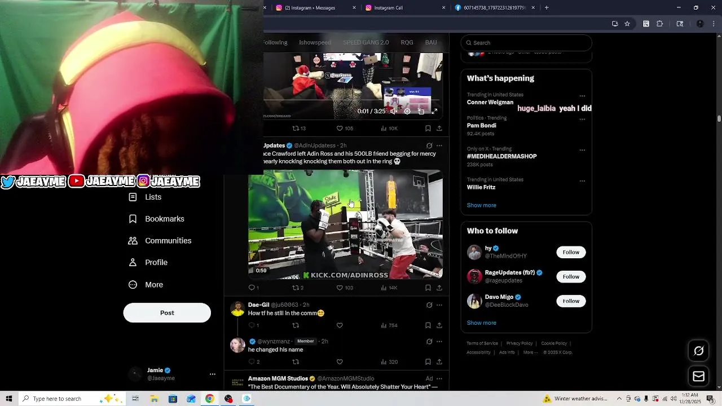Like the @wynzmanz reply

tap(340, 362)
